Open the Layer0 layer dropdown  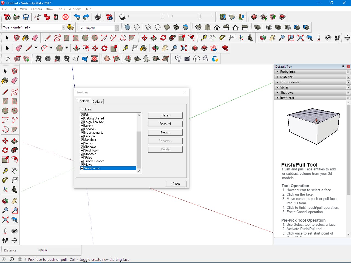click(117, 28)
